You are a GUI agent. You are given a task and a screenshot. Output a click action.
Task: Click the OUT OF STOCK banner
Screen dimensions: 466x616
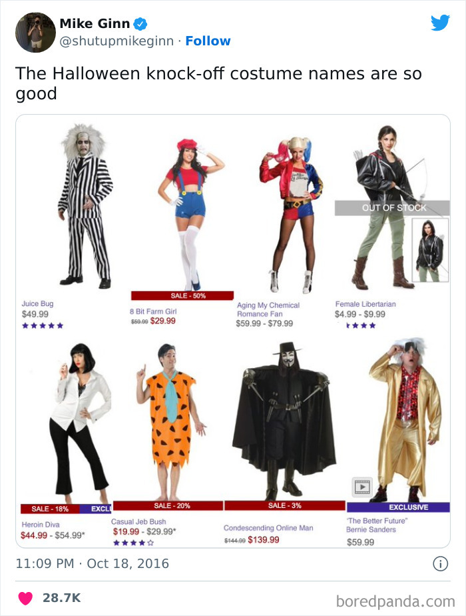[x=393, y=209]
